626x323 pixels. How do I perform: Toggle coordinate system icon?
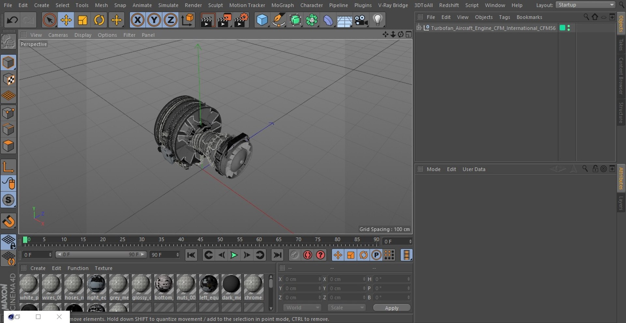point(188,20)
